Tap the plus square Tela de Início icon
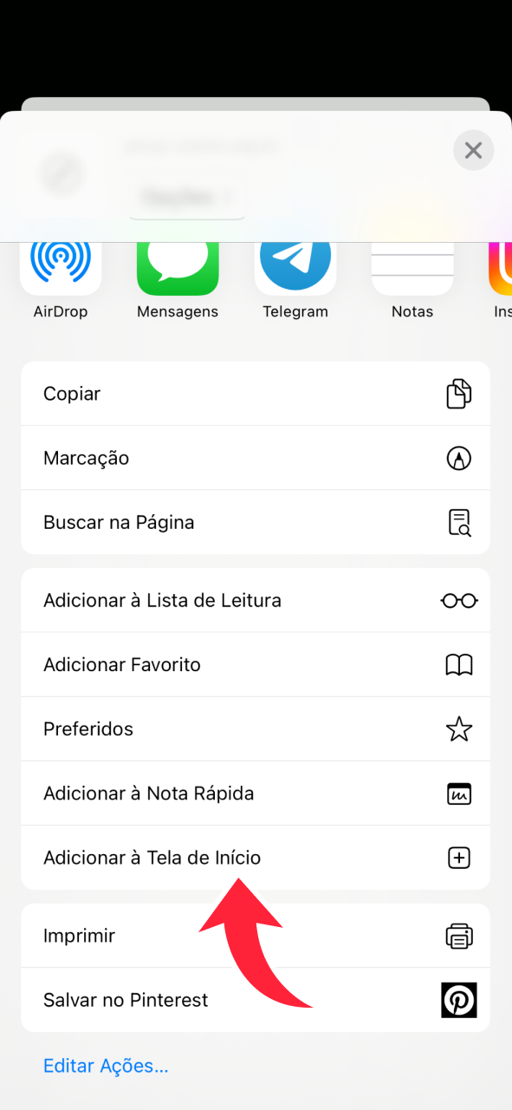The image size is (512, 1110). tap(458, 857)
